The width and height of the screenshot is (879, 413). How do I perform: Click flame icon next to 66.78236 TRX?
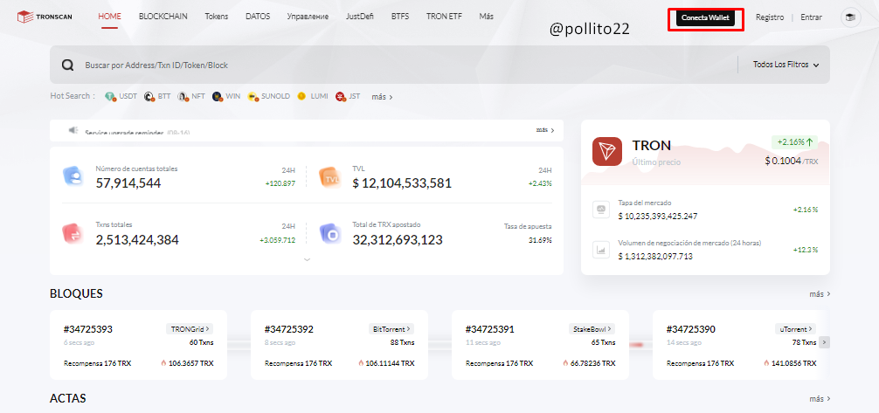[x=565, y=363]
